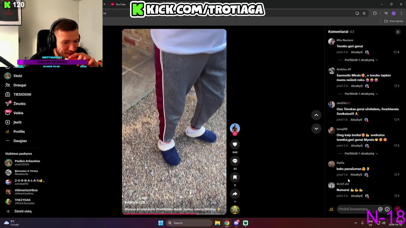
Task: Bookmark the video using the save icon
Action: click(x=235, y=177)
